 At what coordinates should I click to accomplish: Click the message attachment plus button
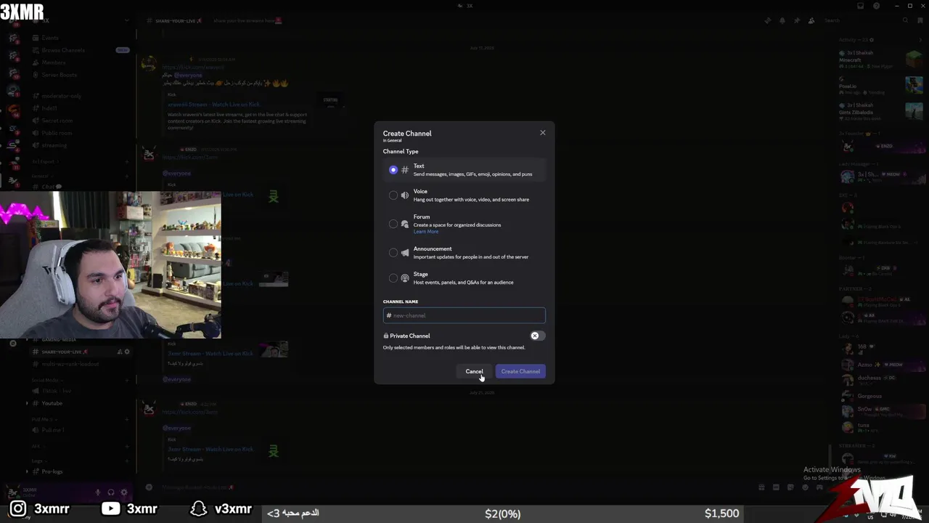tap(149, 487)
